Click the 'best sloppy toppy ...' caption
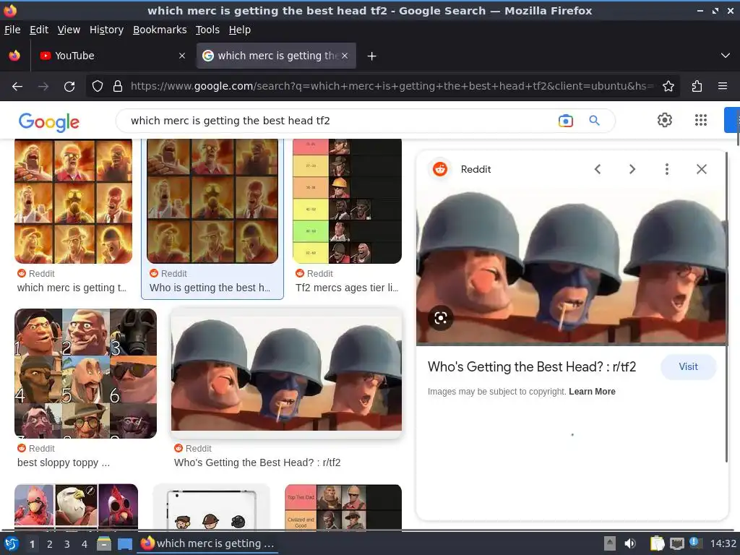Screen dimensions: 740x555 [64, 463]
